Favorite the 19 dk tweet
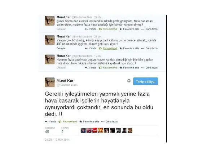Image resolution: width=216 pixels, height=144 pixels. tap(129, 68)
